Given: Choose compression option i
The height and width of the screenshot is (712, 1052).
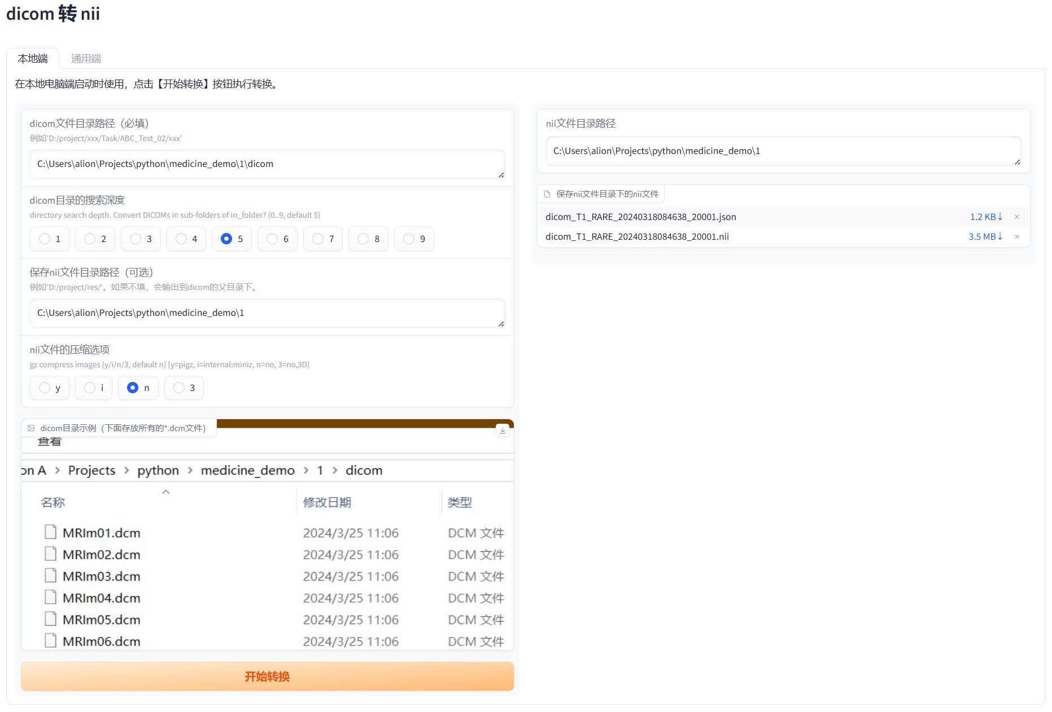Looking at the screenshot, I should pyautogui.click(x=94, y=388).
